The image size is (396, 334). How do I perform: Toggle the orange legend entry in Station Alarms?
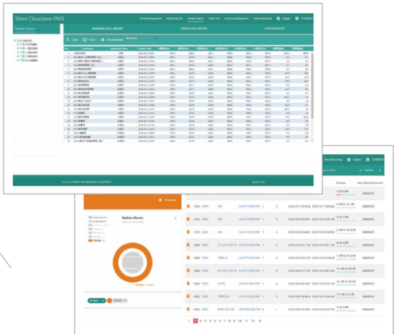pyautogui.click(x=97, y=241)
